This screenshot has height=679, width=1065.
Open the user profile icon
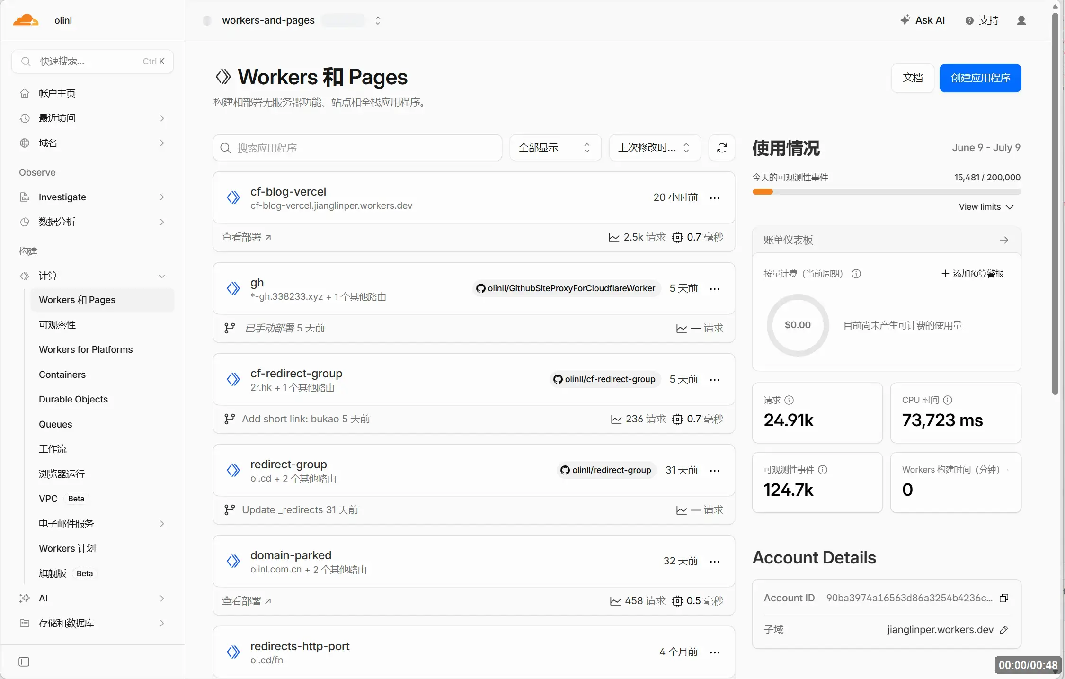coord(1021,20)
